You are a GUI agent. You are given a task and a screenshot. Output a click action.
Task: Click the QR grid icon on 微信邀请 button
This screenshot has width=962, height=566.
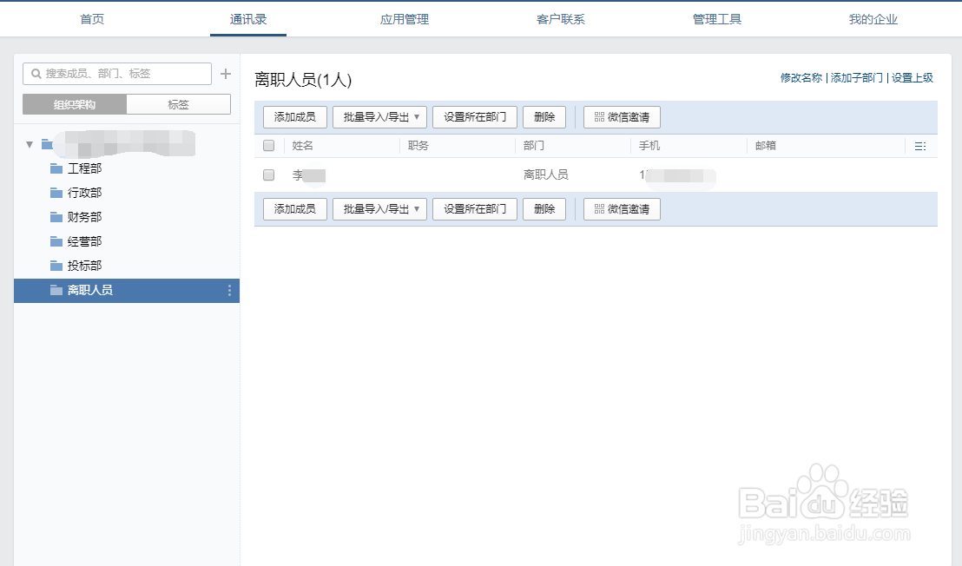(x=597, y=116)
